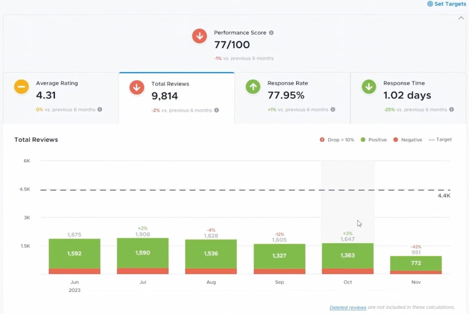Switch to the Response Time tab
Viewport: 469px width, 314px height.
click(408, 97)
